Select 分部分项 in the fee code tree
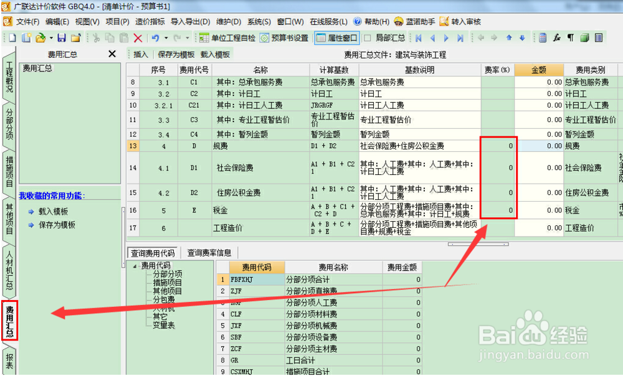The height and width of the screenshot is (376, 623). pos(168,274)
